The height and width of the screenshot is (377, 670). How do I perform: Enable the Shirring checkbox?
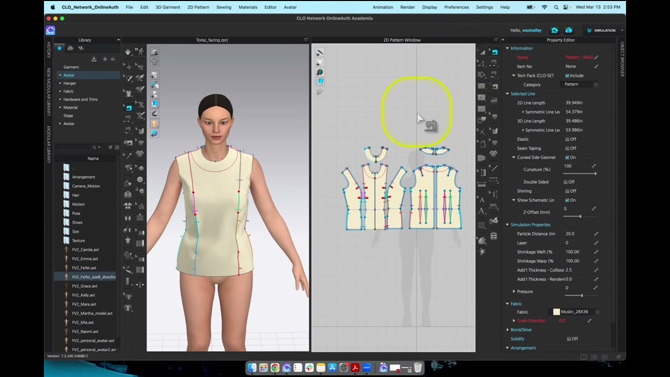coord(567,191)
